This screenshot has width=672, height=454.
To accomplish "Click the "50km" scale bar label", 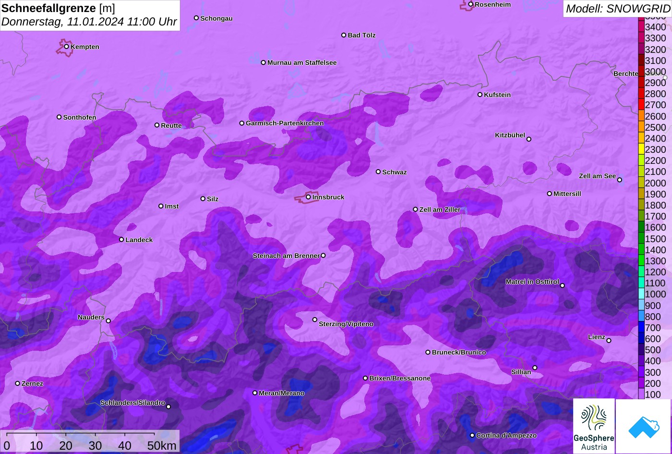I will (x=162, y=446).
